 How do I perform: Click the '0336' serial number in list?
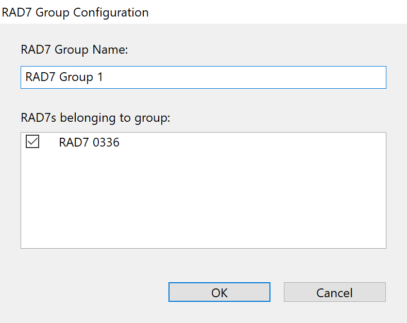point(106,143)
